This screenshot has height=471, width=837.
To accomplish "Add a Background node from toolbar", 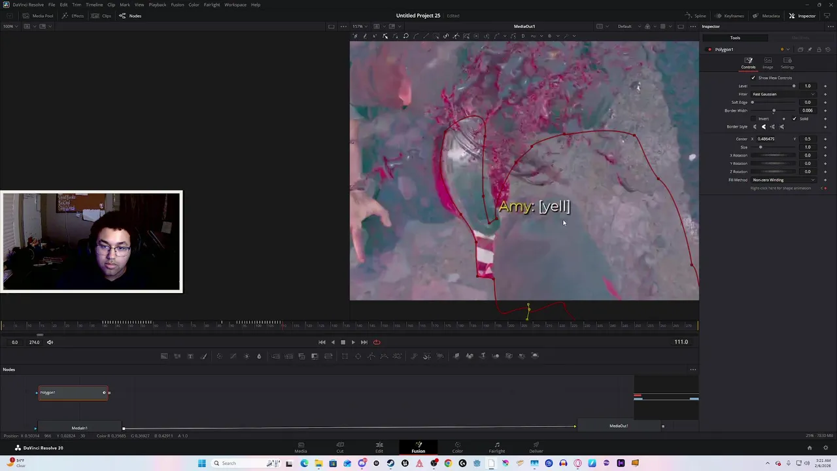I will 163,356.
